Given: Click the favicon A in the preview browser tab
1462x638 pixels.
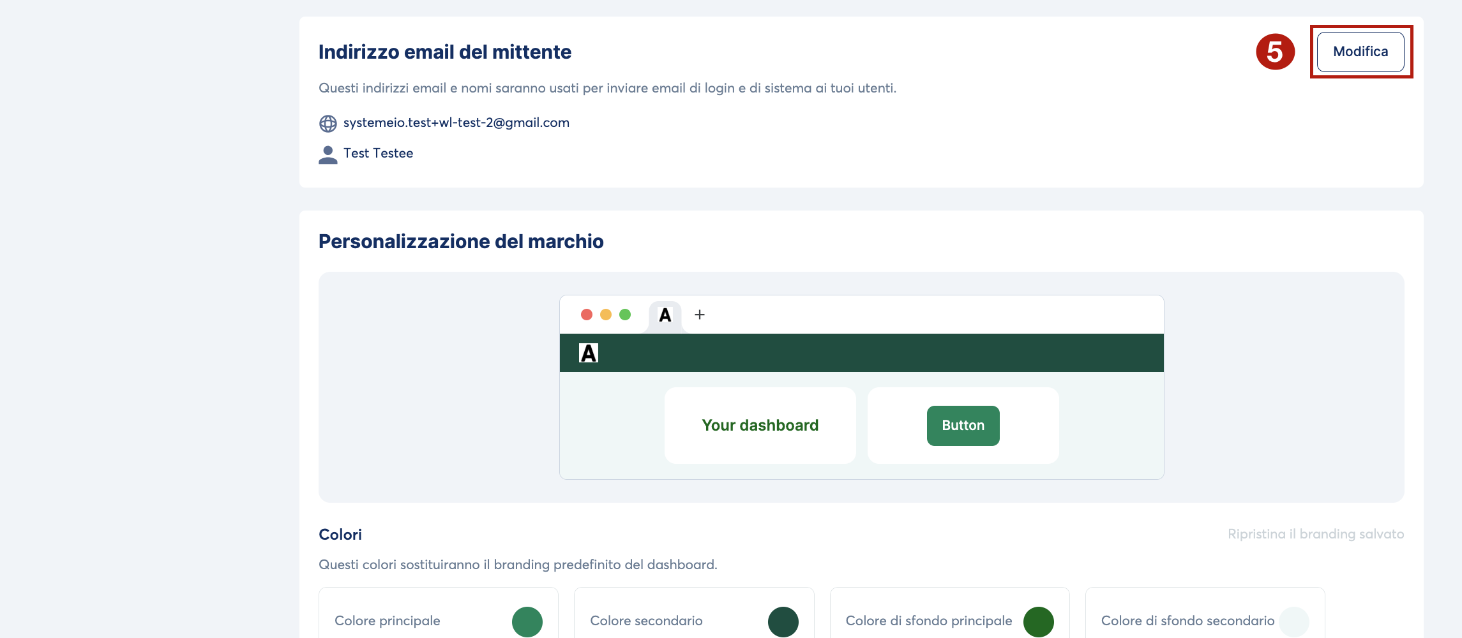Looking at the screenshot, I should click(665, 315).
